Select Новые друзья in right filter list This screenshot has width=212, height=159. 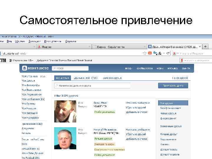pos(168,113)
